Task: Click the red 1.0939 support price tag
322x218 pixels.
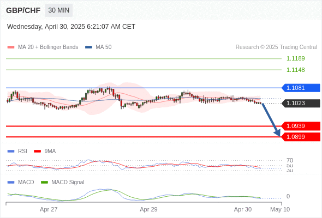Action: (x=301, y=126)
